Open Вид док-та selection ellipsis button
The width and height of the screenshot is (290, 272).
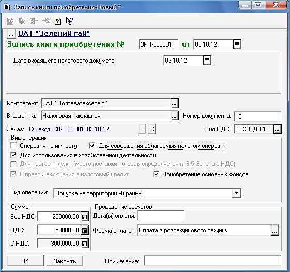(x=174, y=116)
